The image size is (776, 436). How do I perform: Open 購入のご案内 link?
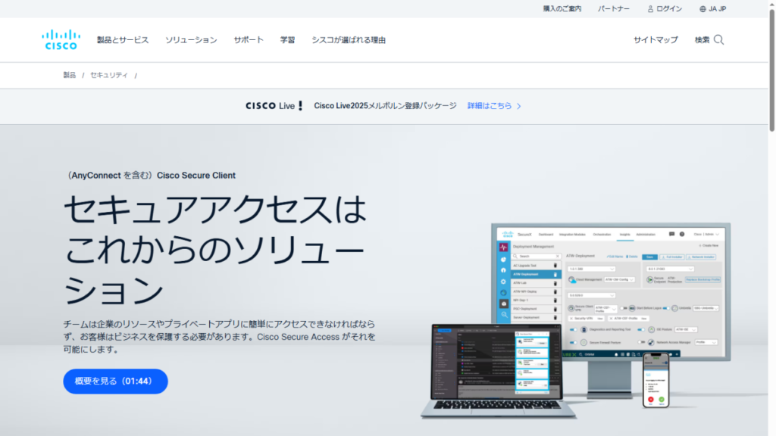point(562,9)
